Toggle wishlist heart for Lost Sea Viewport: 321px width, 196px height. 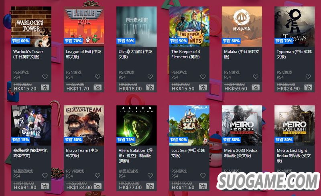pos(203,176)
